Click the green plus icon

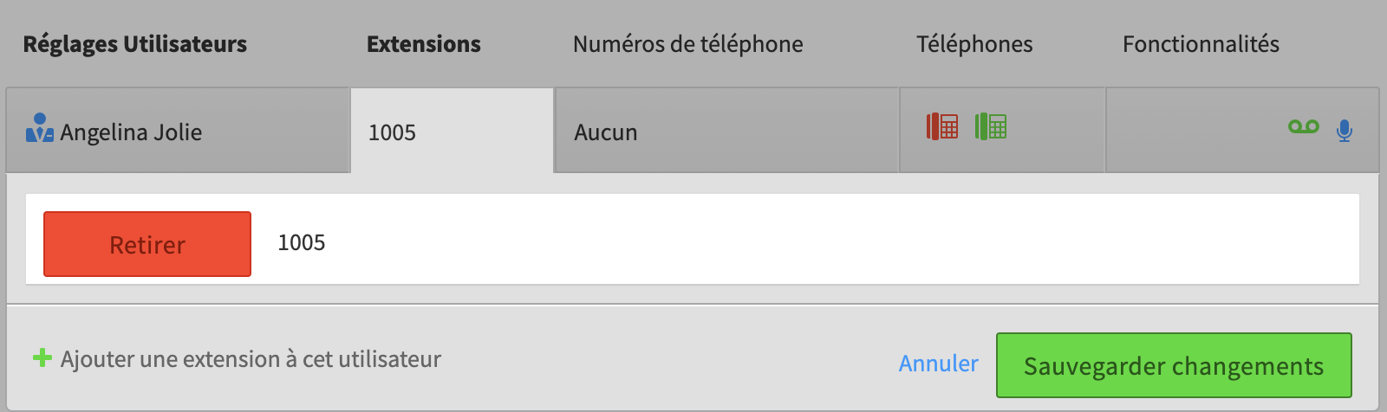pos(42,357)
